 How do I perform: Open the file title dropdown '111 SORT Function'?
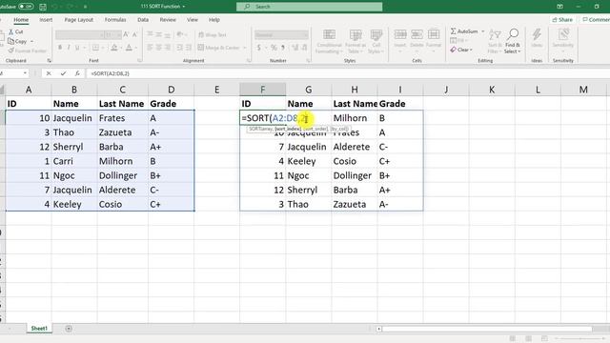pyautogui.click(x=163, y=7)
